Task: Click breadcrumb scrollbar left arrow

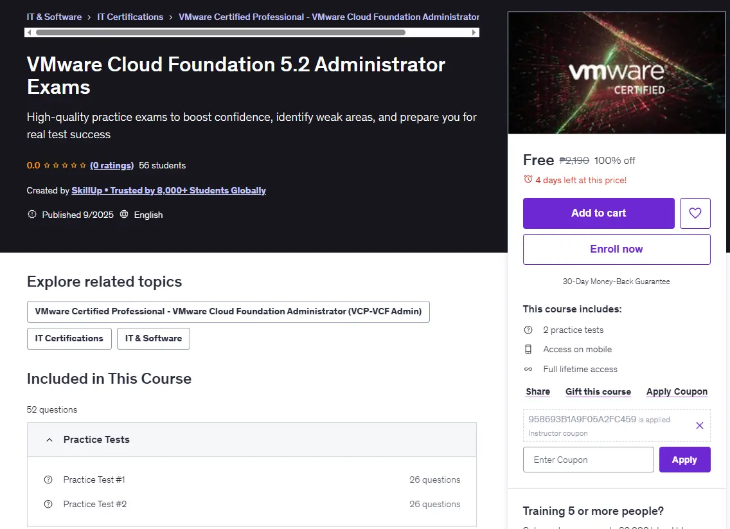Action: point(30,33)
